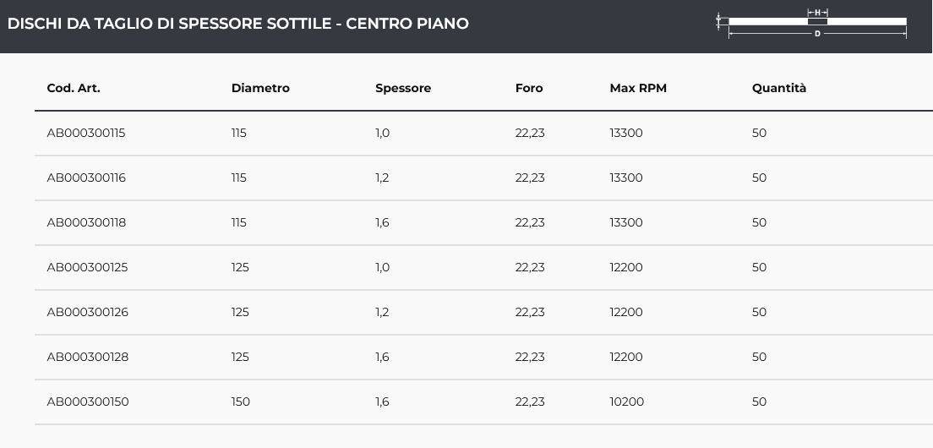Screen dimensions: 933x448
Task: Select the Diametro column header
Action: click(260, 88)
